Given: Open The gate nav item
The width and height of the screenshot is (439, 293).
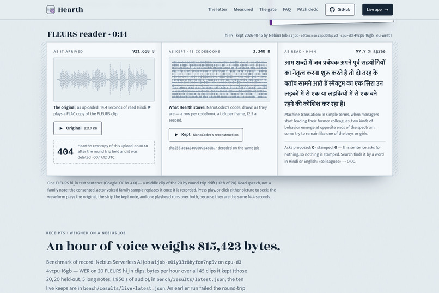Looking at the screenshot, I should (267, 9).
